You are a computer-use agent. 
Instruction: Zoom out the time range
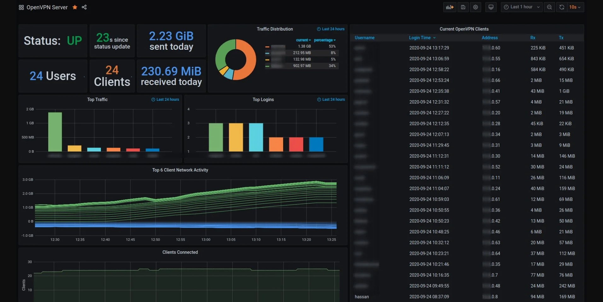(549, 7)
